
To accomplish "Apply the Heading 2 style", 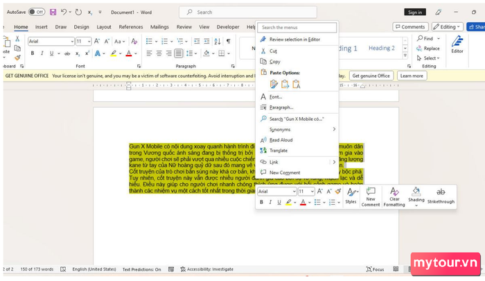I will [x=381, y=48].
